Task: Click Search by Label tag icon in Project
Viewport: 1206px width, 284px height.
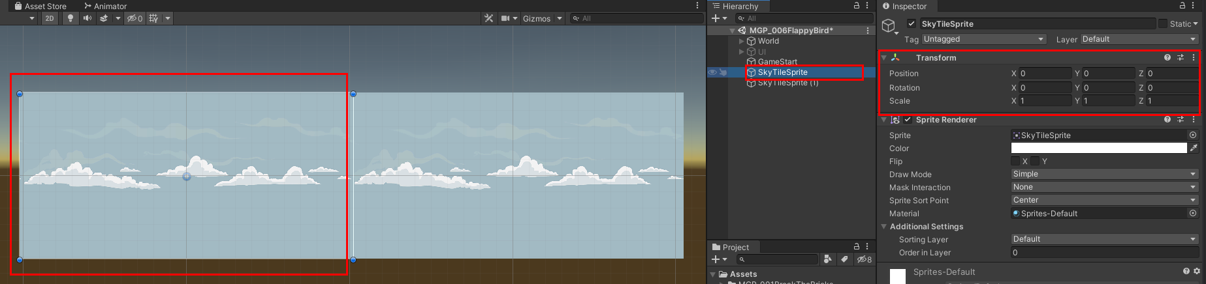Action: click(x=844, y=259)
